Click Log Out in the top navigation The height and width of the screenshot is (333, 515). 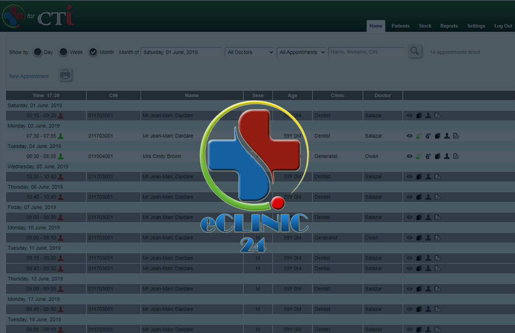(x=503, y=26)
